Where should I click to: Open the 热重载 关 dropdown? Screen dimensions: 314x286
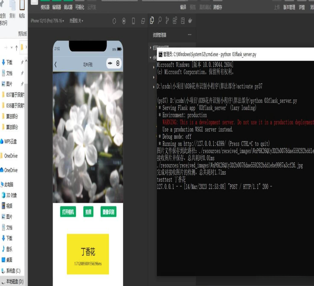coord(76,21)
